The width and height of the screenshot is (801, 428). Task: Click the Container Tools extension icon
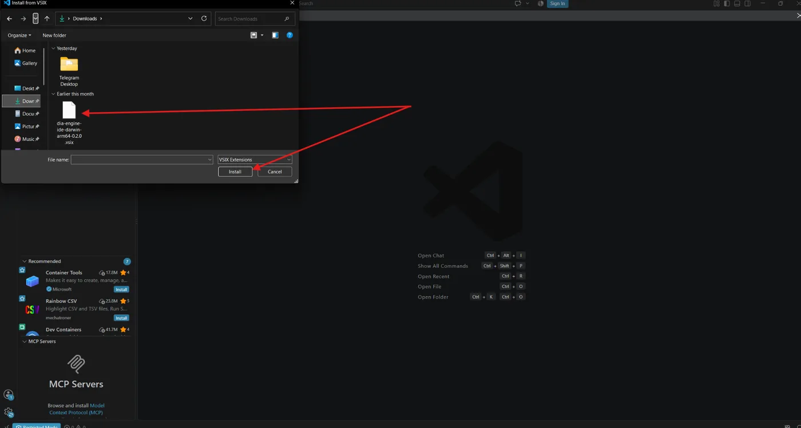pyautogui.click(x=33, y=281)
